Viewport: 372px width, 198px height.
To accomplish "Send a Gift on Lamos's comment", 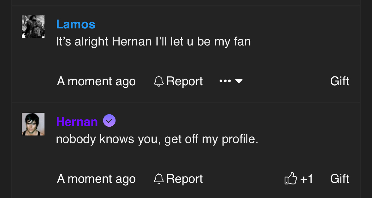I will pyautogui.click(x=340, y=81).
